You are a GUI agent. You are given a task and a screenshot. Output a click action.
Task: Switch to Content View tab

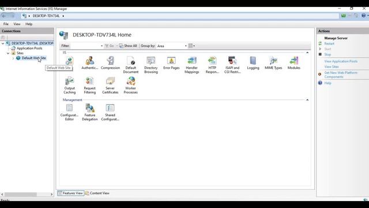[x=97, y=193]
